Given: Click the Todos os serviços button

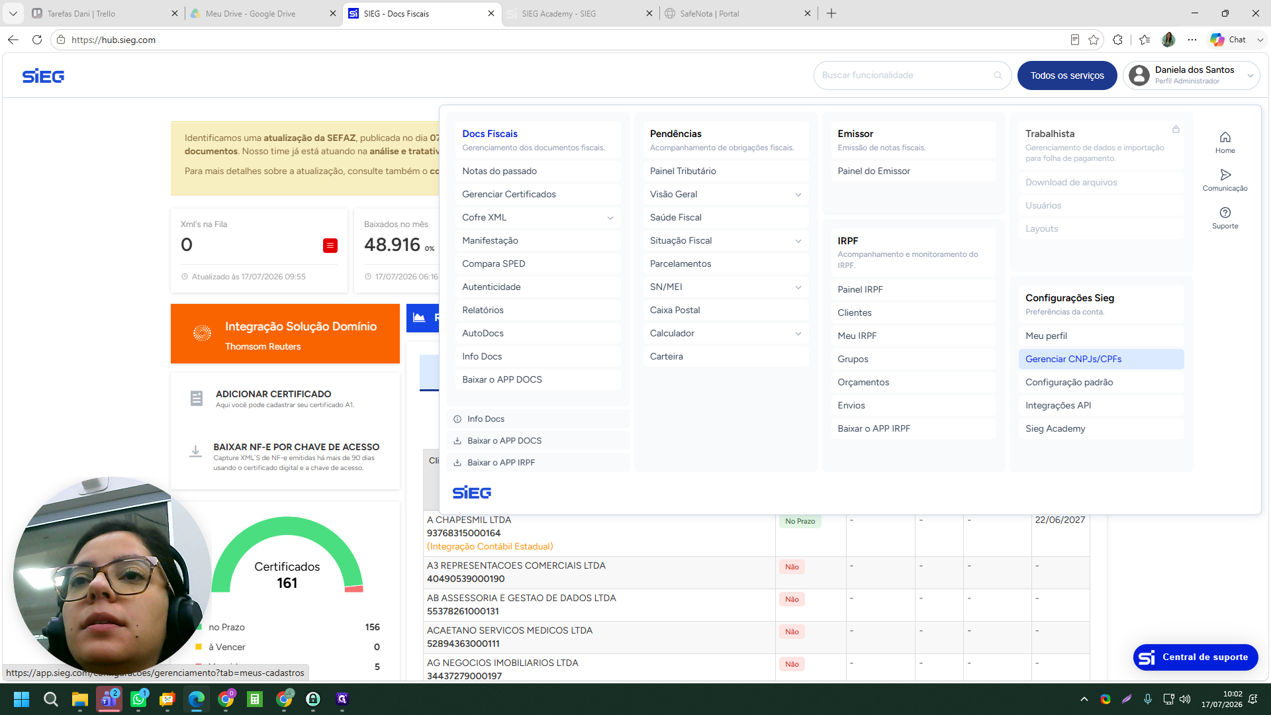Looking at the screenshot, I should point(1067,75).
